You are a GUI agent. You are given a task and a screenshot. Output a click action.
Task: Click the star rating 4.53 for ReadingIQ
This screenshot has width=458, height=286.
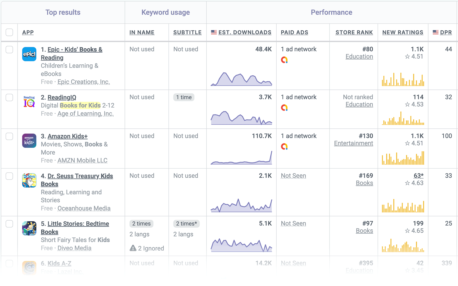click(414, 104)
